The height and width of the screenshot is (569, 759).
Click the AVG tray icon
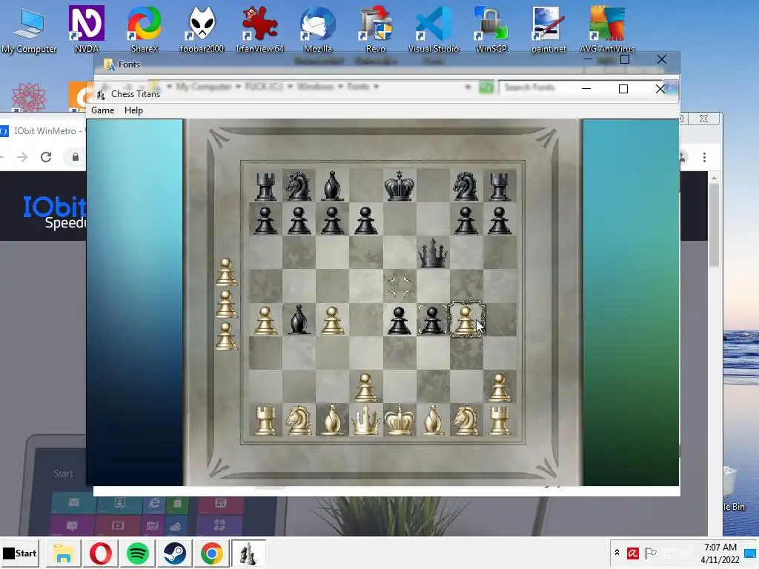[633, 553]
